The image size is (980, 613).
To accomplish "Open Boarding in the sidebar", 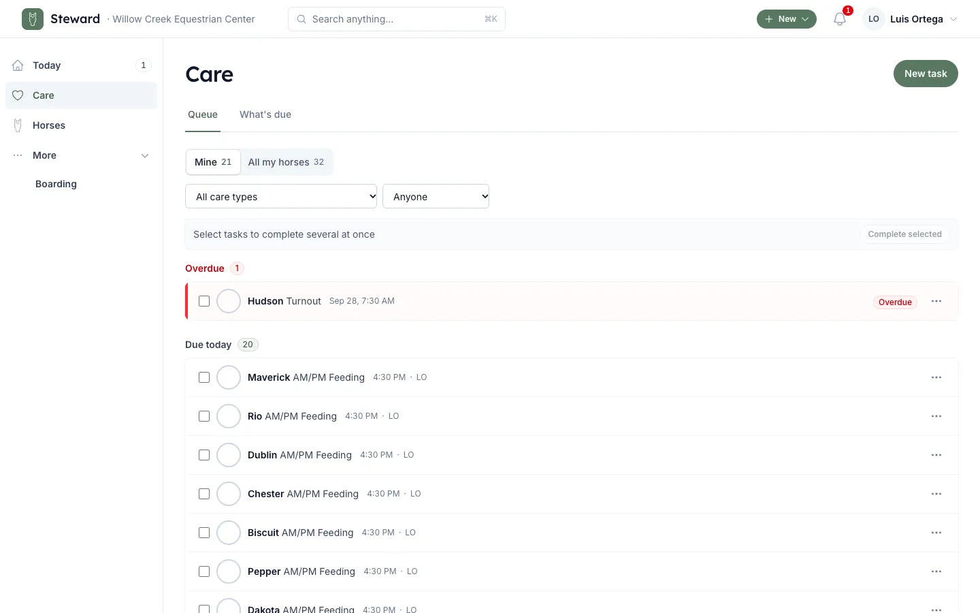I will 56,184.
